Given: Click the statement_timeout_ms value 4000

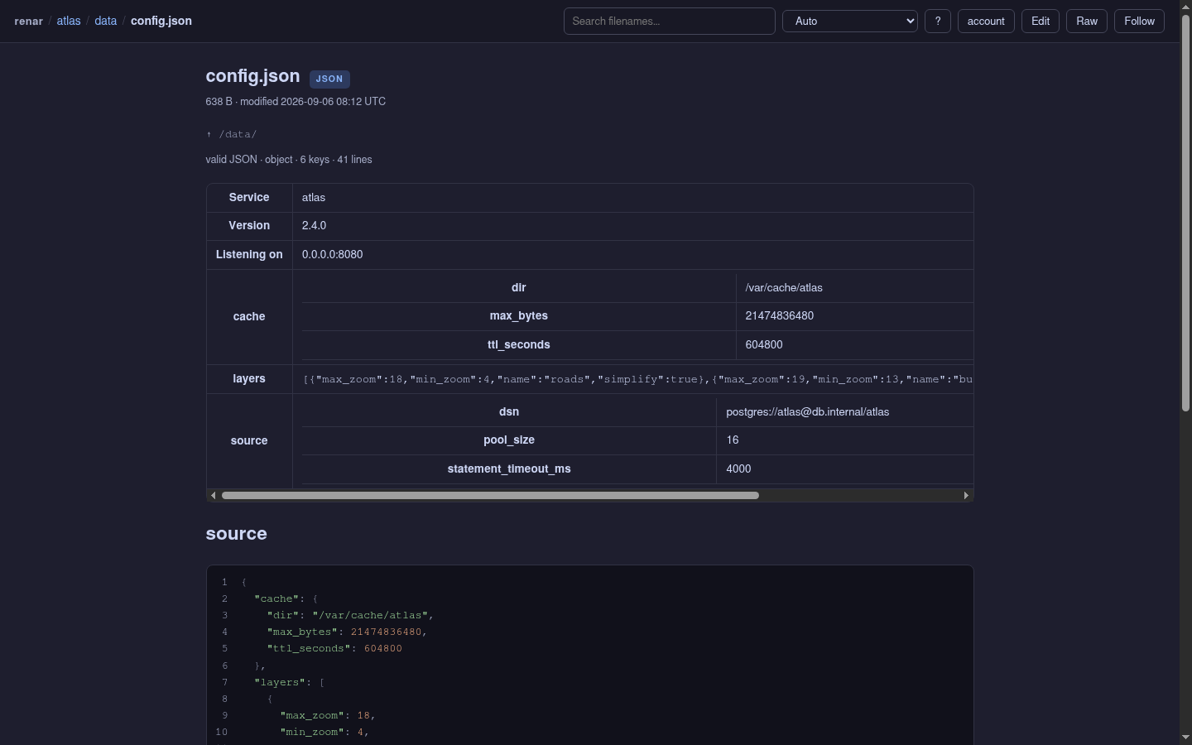Looking at the screenshot, I should click(738, 469).
